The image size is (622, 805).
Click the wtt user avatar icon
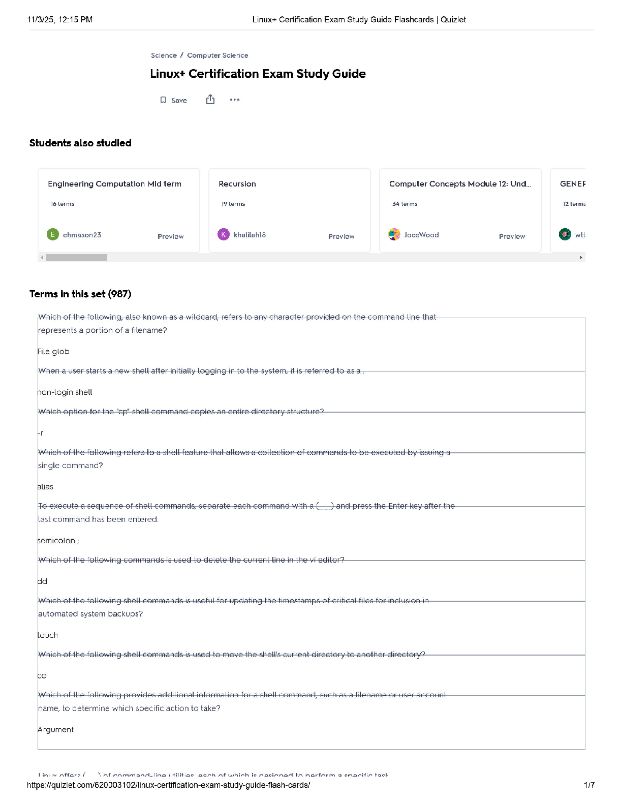pos(565,234)
